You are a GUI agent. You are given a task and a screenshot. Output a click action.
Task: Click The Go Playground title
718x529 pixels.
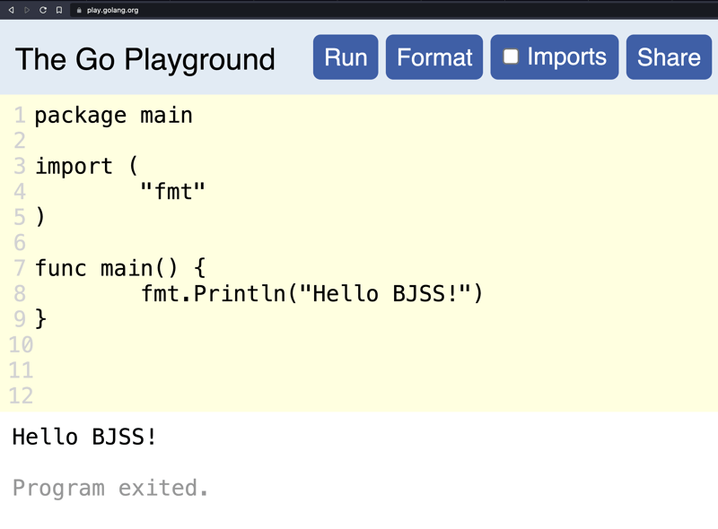click(x=145, y=59)
